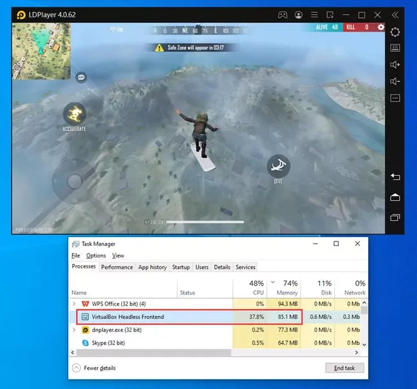Click the Skype process icon
The height and width of the screenshot is (389, 417).
85,343
